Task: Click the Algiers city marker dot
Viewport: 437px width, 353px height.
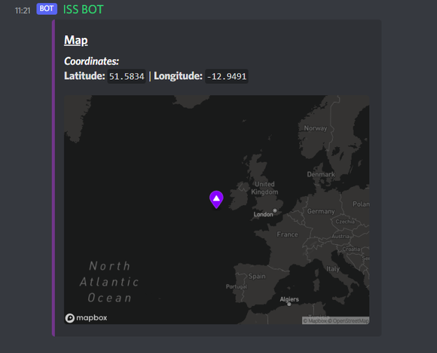Action: pyautogui.click(x=289, y=304)
